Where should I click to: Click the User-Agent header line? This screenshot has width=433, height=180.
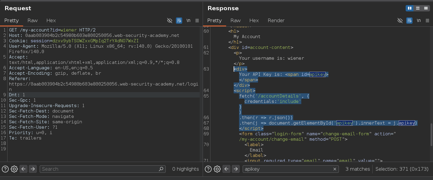coord(101,49)
